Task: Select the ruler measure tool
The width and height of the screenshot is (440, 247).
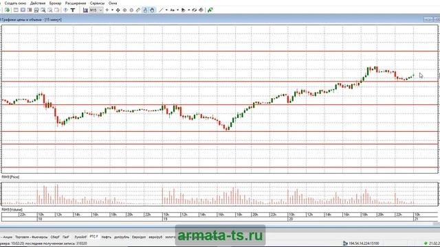Action: (x=138, y=10)
